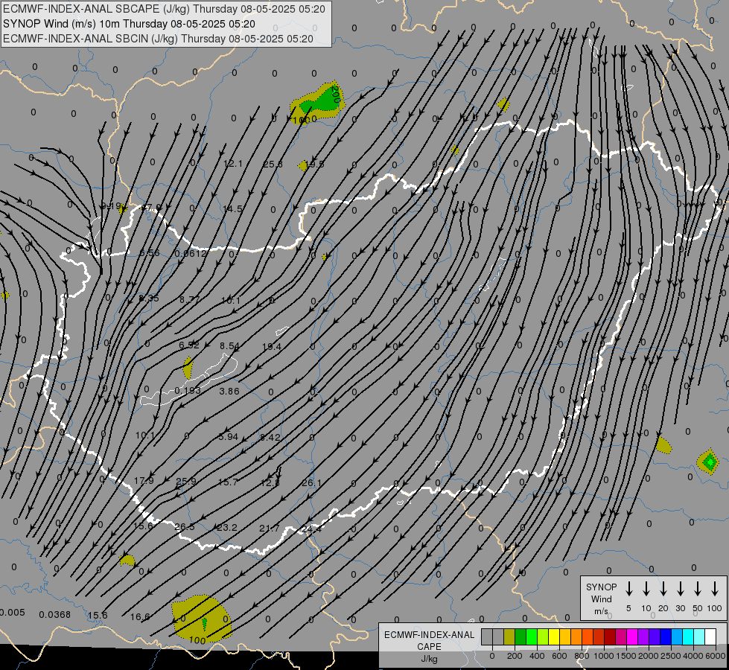Click the map value 6.52

point(189,345)
